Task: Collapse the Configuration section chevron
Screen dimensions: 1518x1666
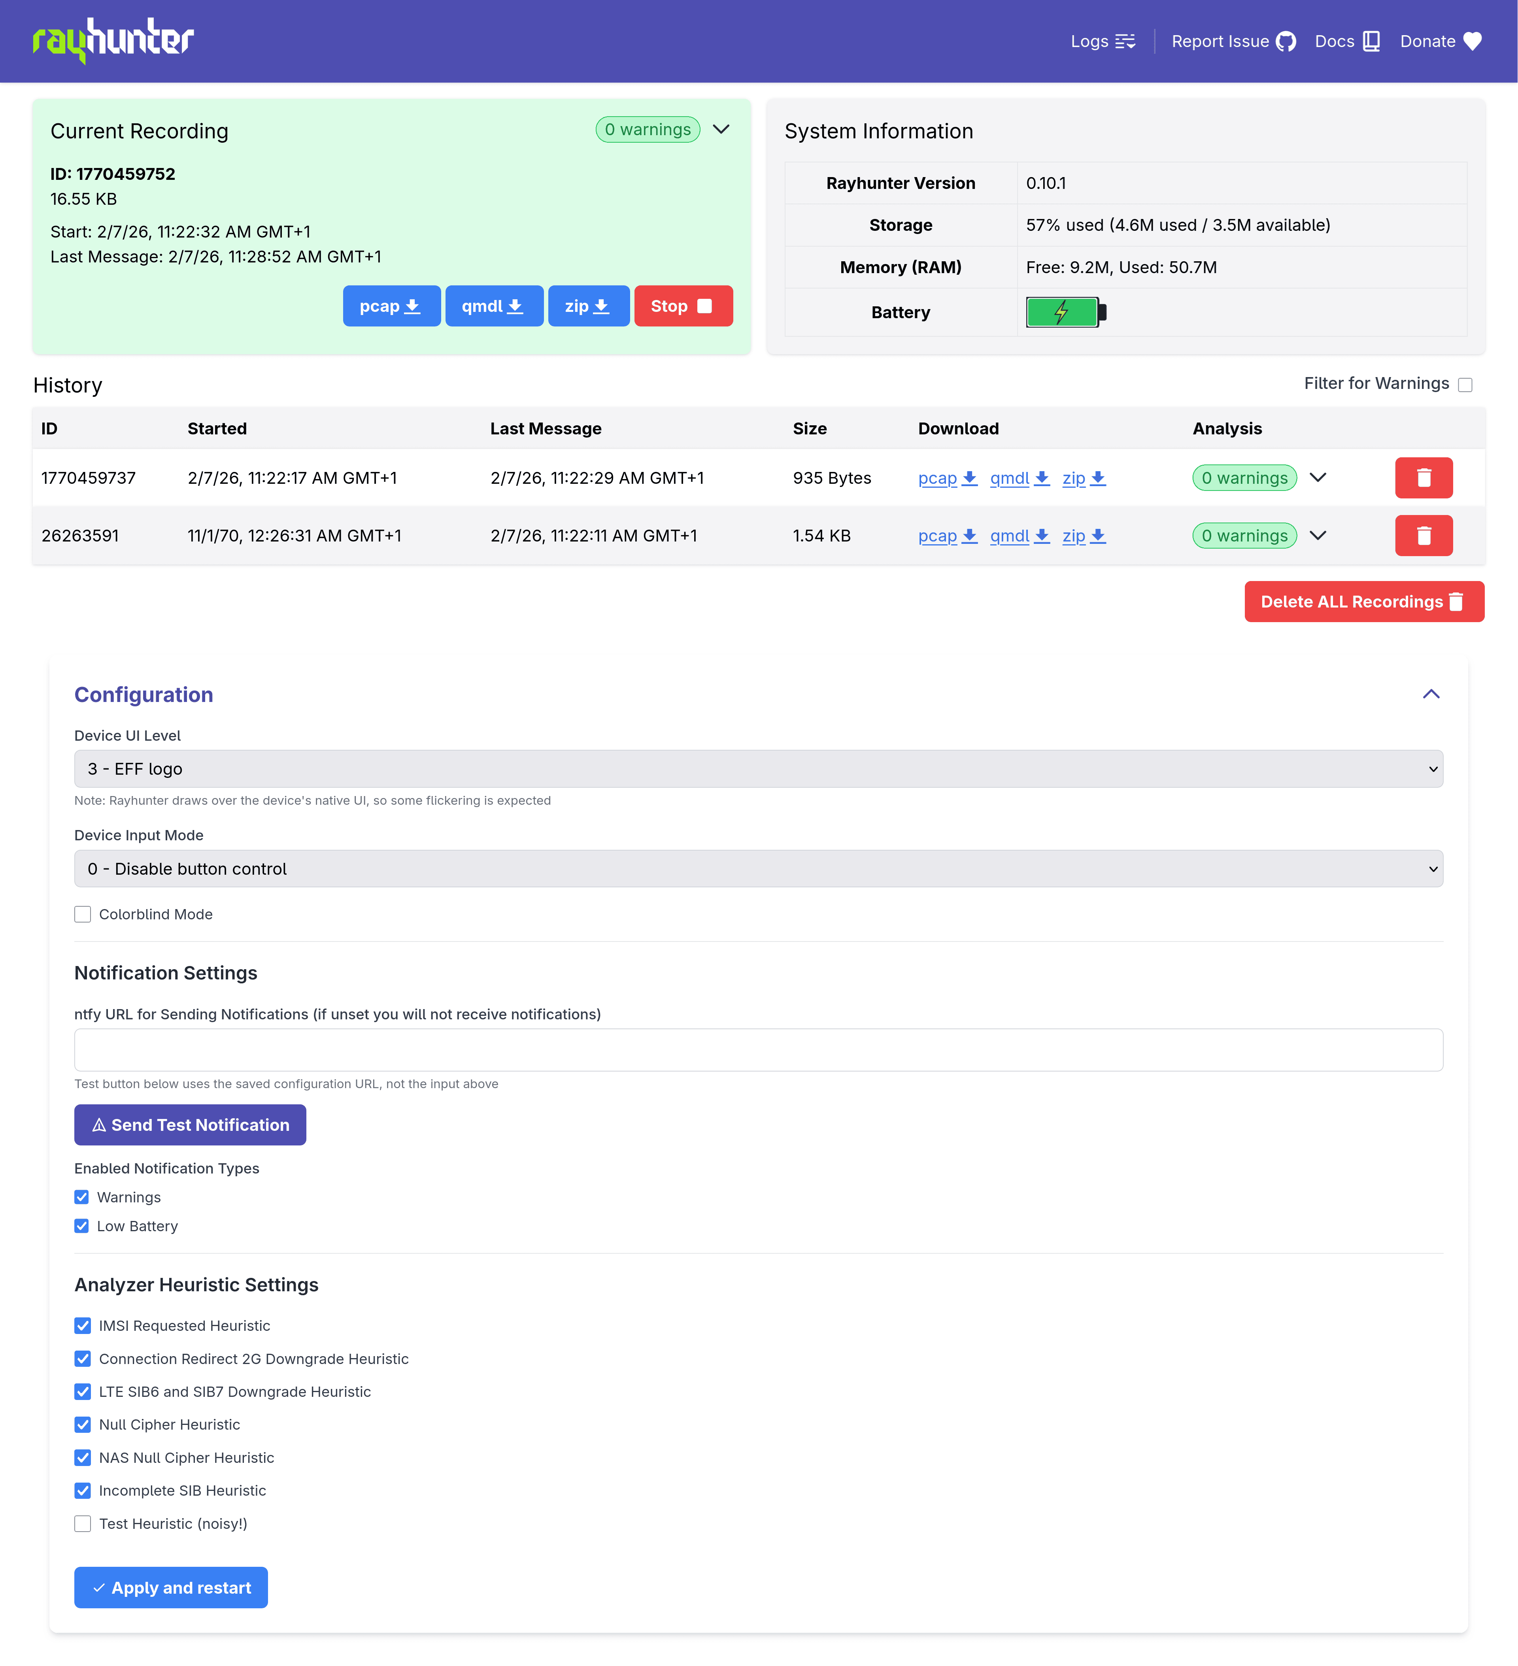Action: (x=1431, y=694)
